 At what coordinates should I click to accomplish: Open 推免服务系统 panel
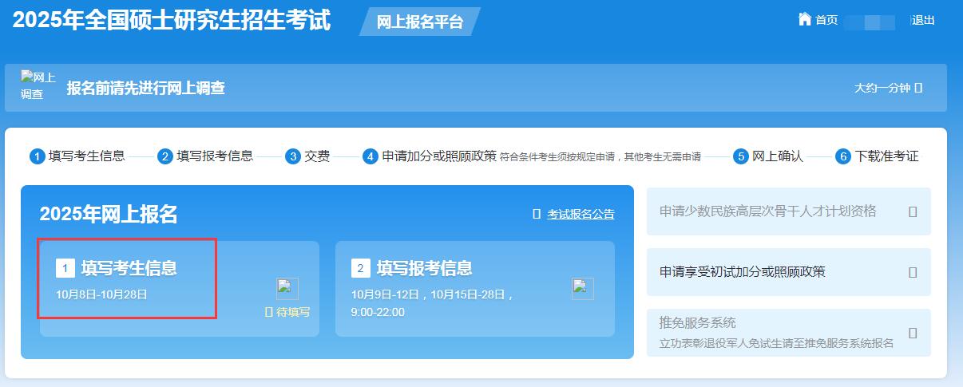(x=789, y=333)
